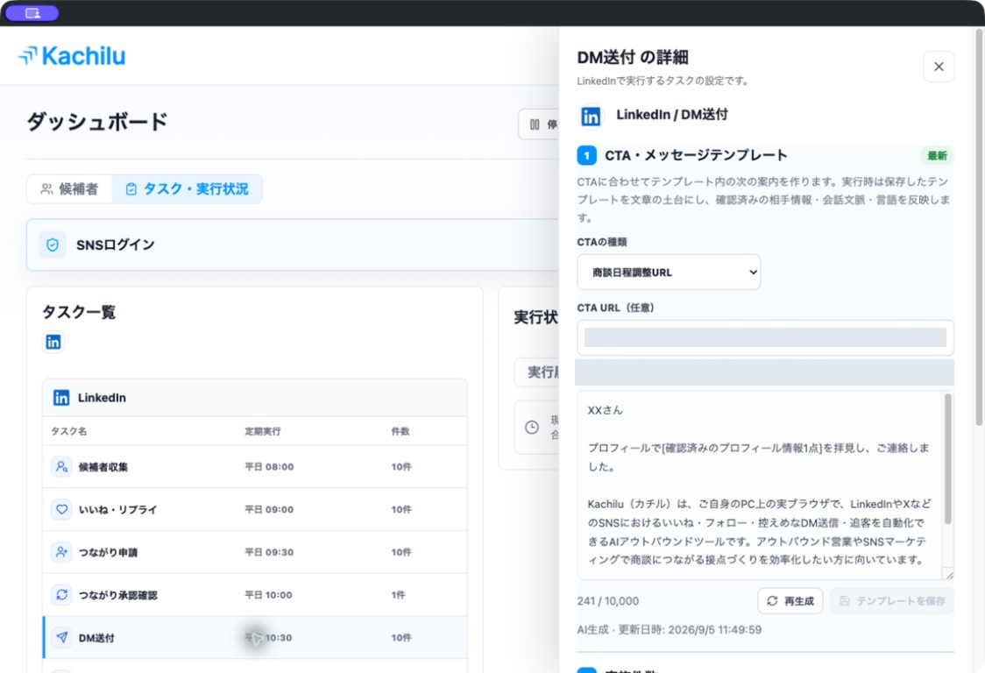Viewport: 985px width, 673px height.
Task: Click the 候補者収集 task icon
Action: point(61,467)
